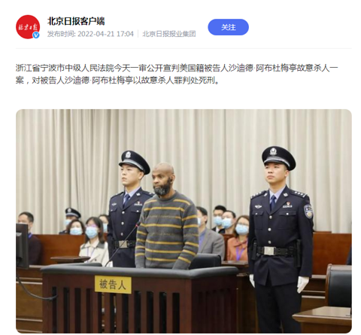Viewport: 361px width, 335px height.
Task: Click the microphone on the defendant stand
Action: 123,243
